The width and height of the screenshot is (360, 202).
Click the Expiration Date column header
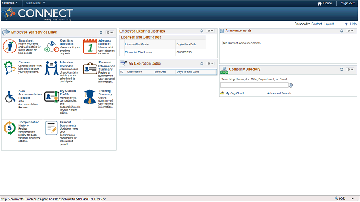point(186,44)
